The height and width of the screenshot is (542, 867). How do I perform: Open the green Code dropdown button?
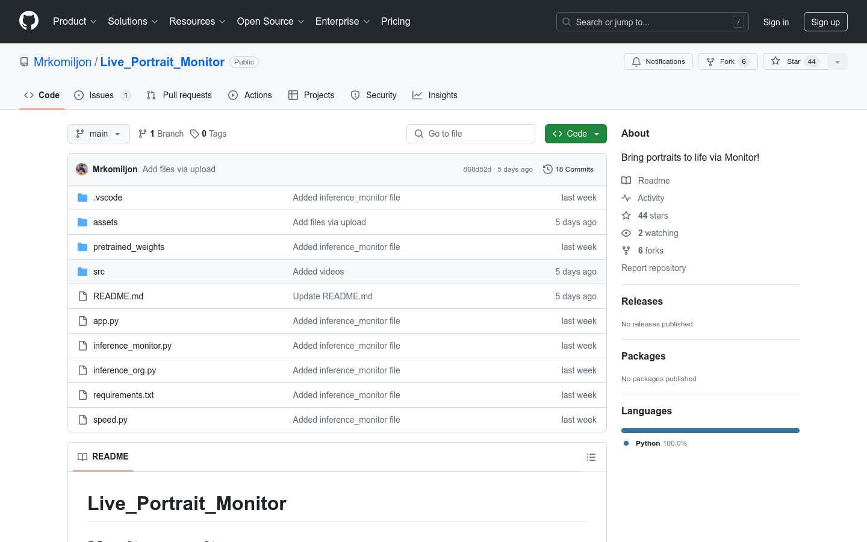click(576, 134)
